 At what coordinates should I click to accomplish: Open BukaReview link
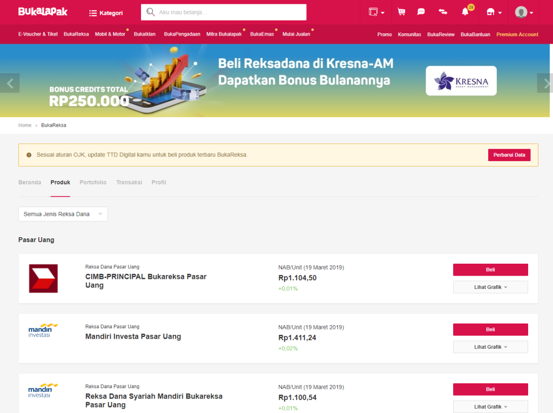coord(441,35)
